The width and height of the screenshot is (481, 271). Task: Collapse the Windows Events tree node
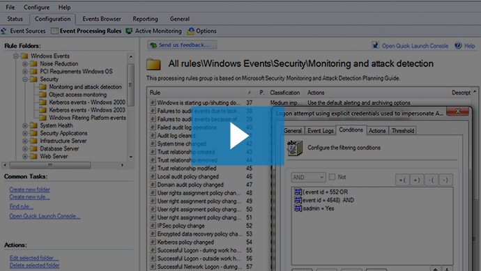15,56
